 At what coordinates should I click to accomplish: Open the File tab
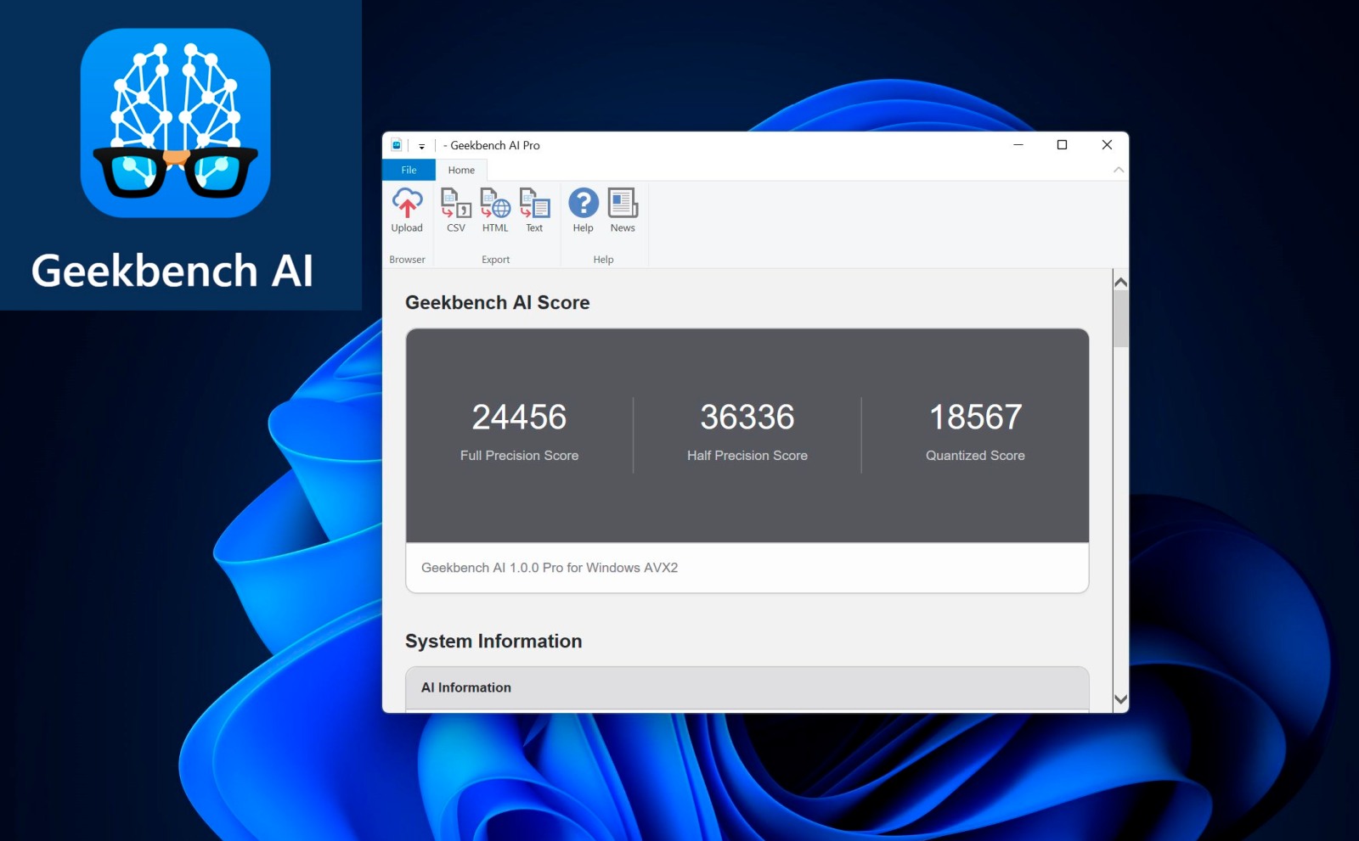(x=409, y=170)
